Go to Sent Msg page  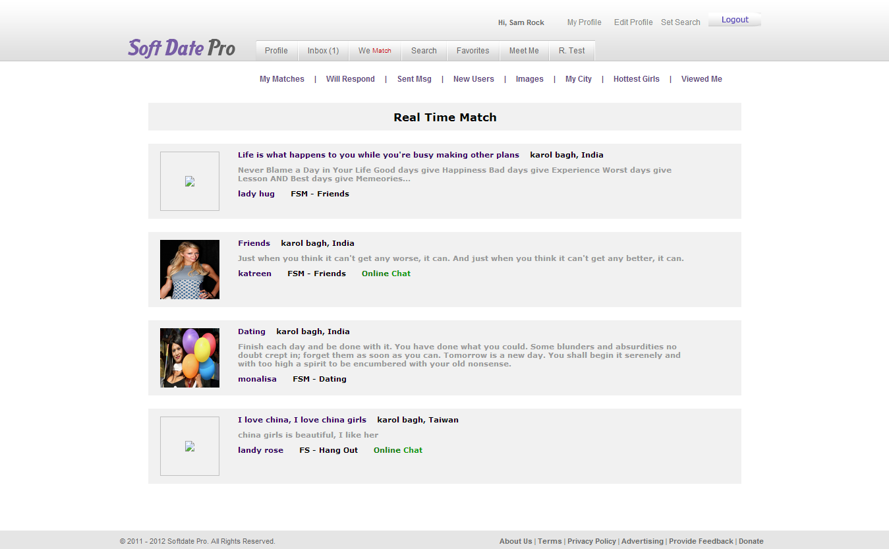point(415,79)
